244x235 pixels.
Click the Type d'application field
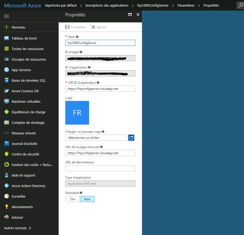tap(100, 184)
